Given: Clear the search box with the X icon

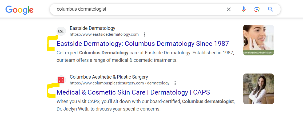Looking at the screenshot, I should coord(229,9).
